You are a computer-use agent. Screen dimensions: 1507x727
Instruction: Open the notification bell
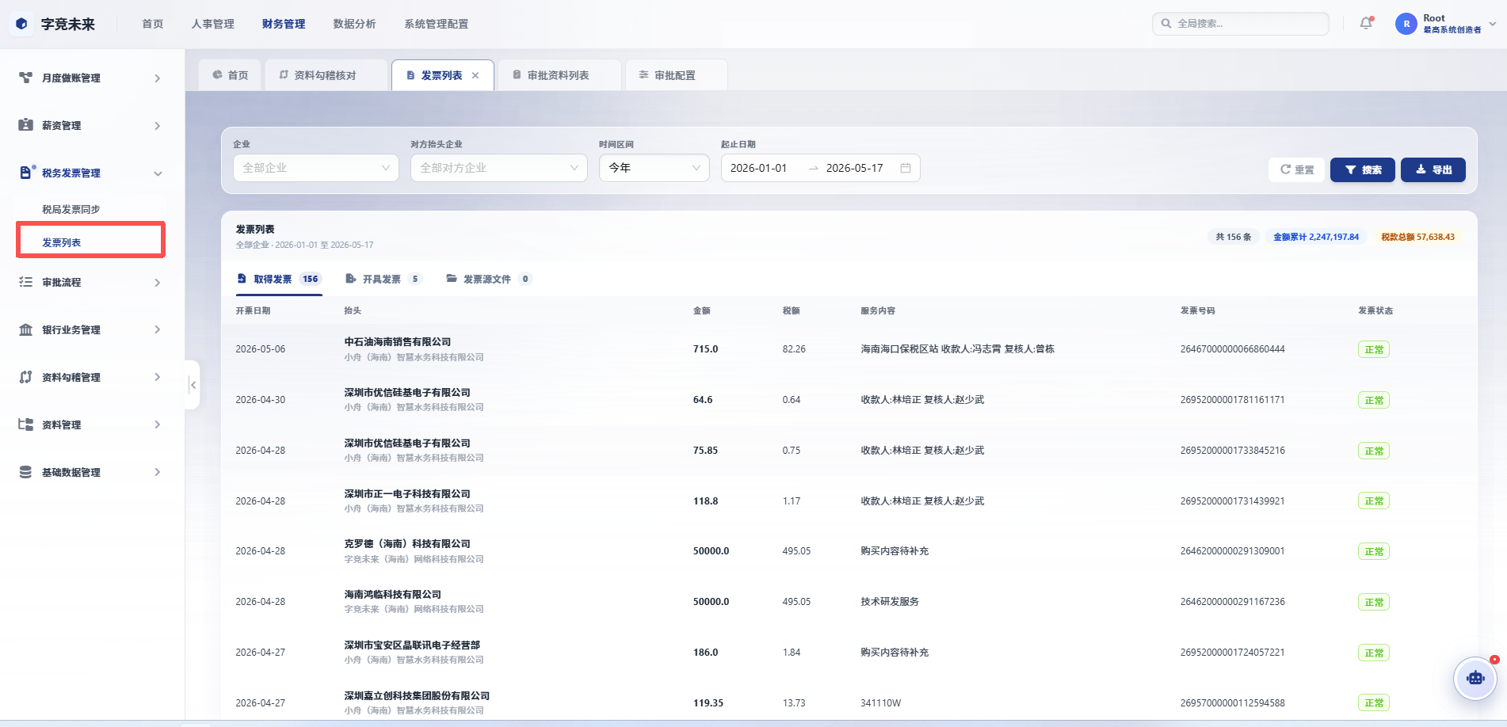tap(1366, 24)
